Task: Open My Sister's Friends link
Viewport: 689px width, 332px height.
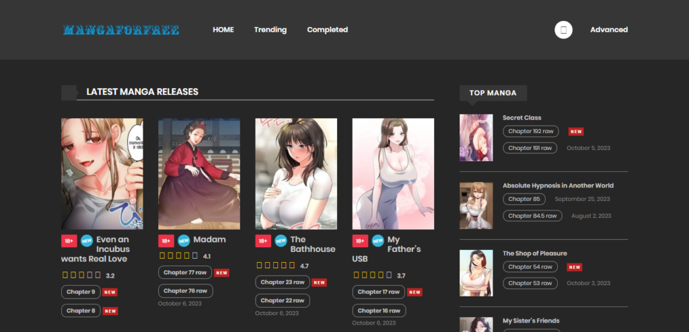Action: click(x=531, y=321)
